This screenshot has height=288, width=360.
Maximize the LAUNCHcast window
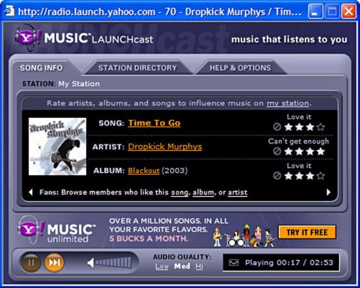[332, 11]
